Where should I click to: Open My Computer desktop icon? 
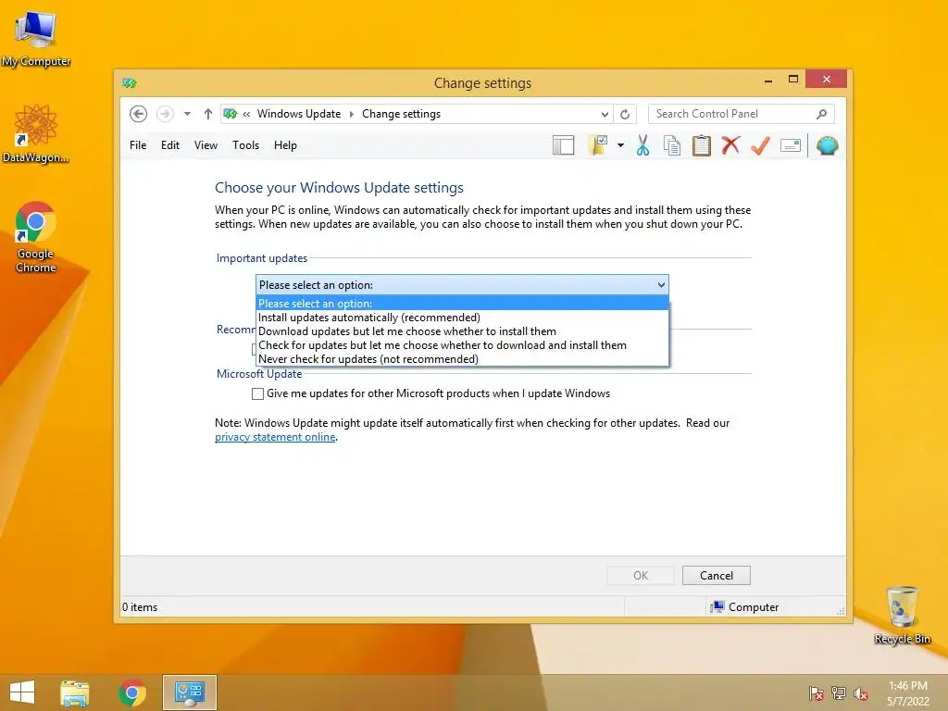coord(36,37)
